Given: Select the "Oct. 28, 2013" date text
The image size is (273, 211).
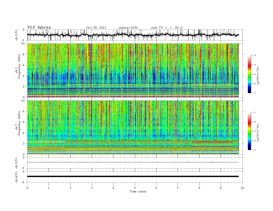Looking at the screenshot, I should click(x=96, y=28).
